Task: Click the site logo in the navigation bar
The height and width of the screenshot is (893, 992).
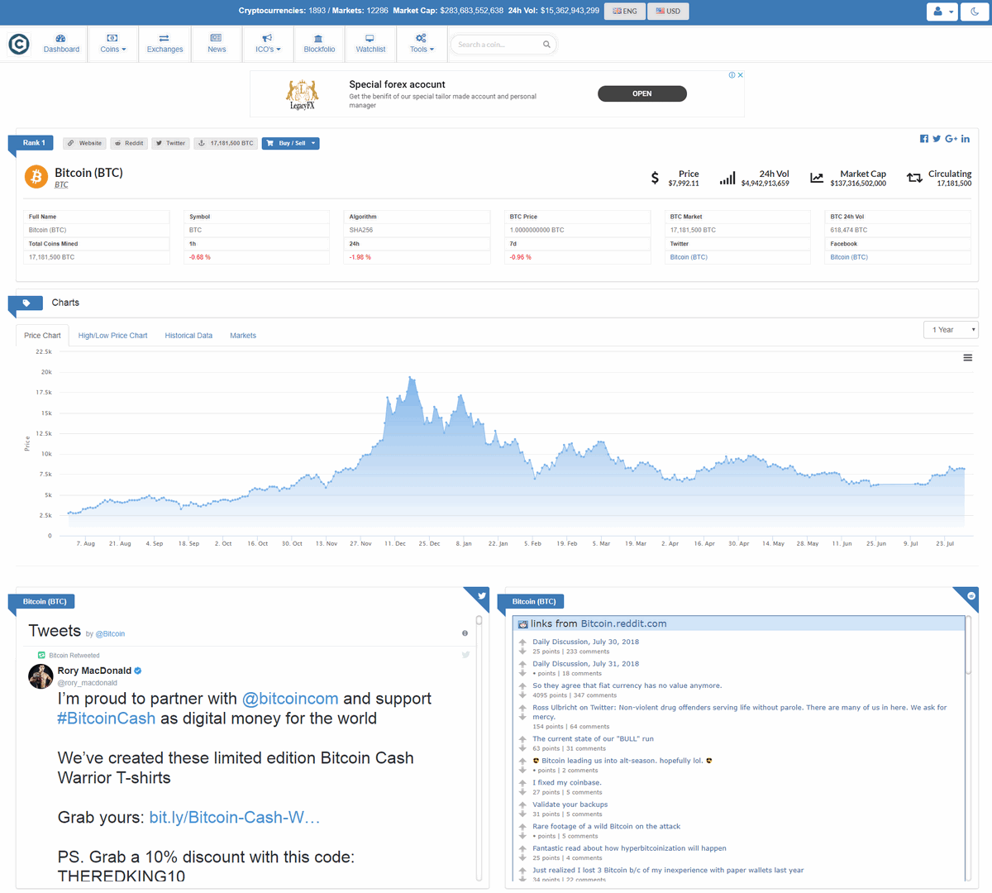Action: pyautogui.click(x=19, y=44)
